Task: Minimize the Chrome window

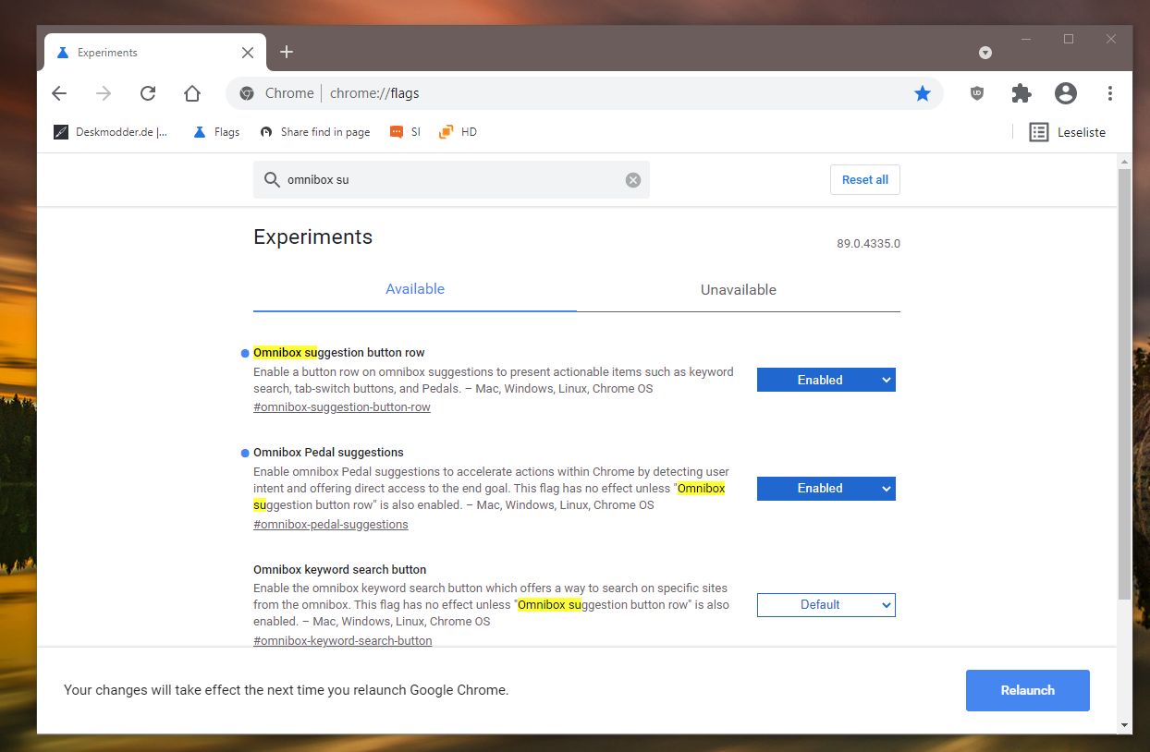Action: click(x=1026, y=39)
